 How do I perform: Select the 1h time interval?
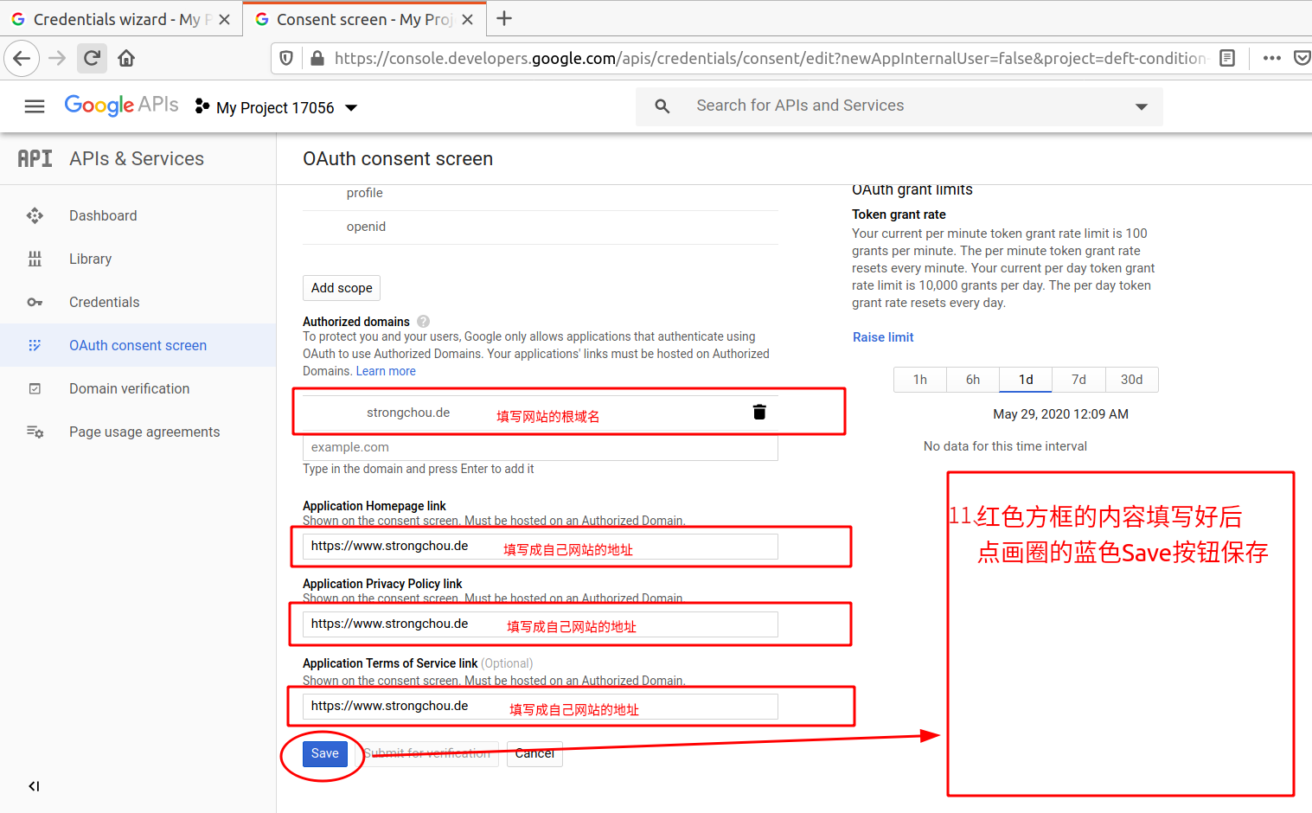(x=919, y=380)
